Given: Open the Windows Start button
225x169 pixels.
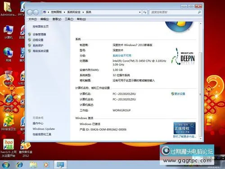Looking at the screenshot, I should tap(6, 164).
